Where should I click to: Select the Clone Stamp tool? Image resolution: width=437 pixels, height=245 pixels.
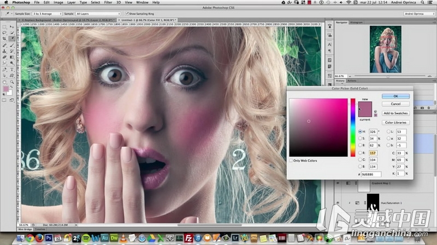click(x=5, y=51)
